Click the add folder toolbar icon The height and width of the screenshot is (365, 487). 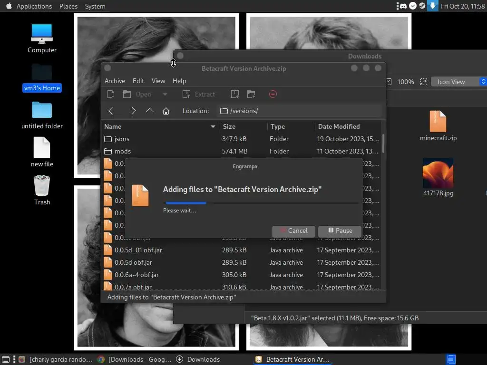(x=251, y=94)
